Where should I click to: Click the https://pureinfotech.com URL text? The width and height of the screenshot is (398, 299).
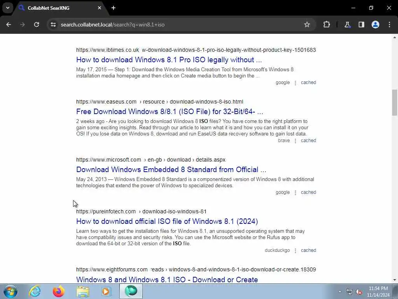tap(106, 211)
